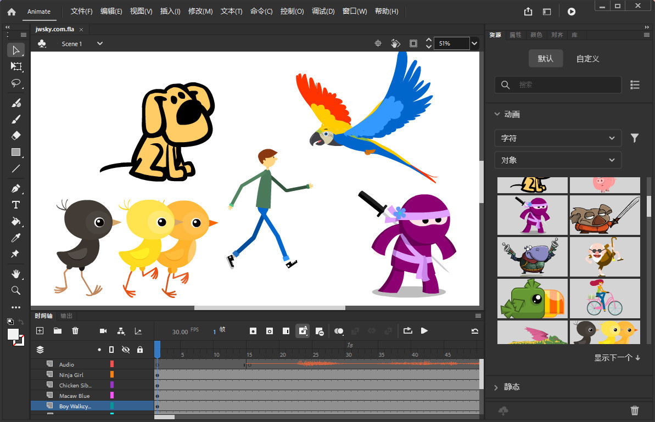This screenshot has width=655, height=422.
Task: Click the 自定义 button in assets panel
Action: coord(587,58)
